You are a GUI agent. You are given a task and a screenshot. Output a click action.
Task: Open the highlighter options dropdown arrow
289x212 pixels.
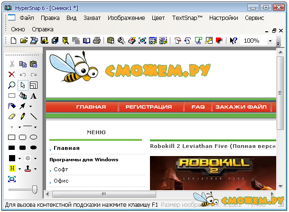coord(19,169)
